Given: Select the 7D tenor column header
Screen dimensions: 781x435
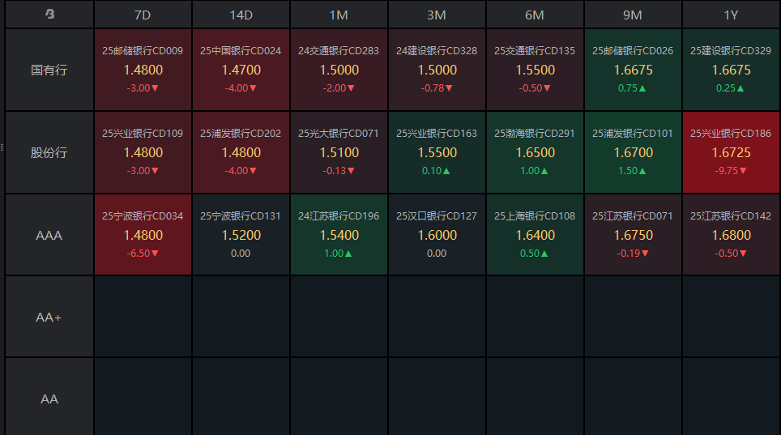Looking at the screenshot, I should (143, 15).
